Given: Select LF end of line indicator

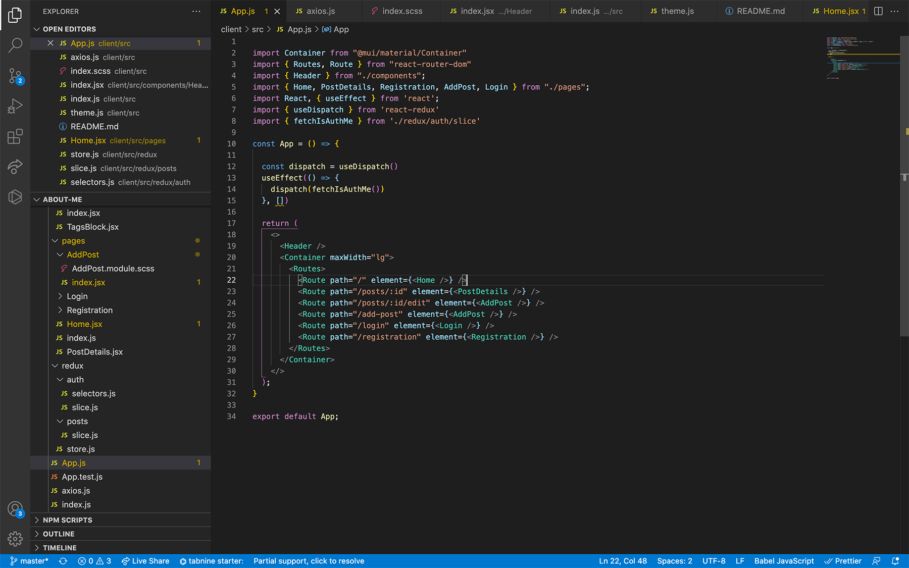Looking at the screenshot, I should (740, 561).
